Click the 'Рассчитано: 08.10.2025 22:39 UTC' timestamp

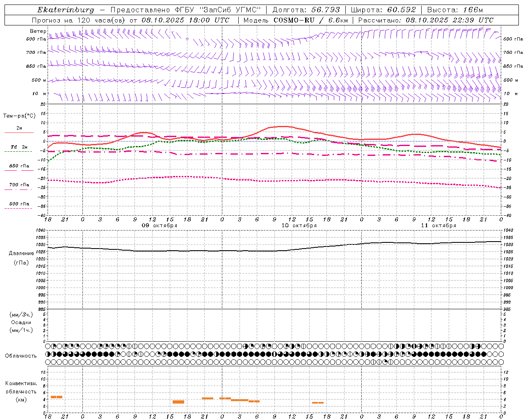[426, 20]
